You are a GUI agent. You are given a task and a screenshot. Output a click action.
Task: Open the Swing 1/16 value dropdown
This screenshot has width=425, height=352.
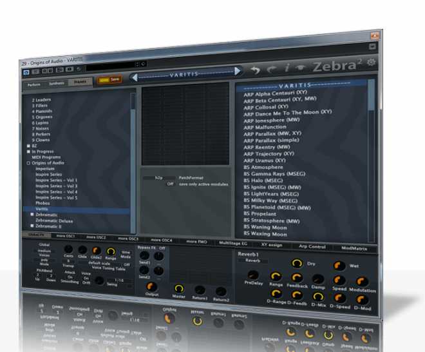coord(120,280)
